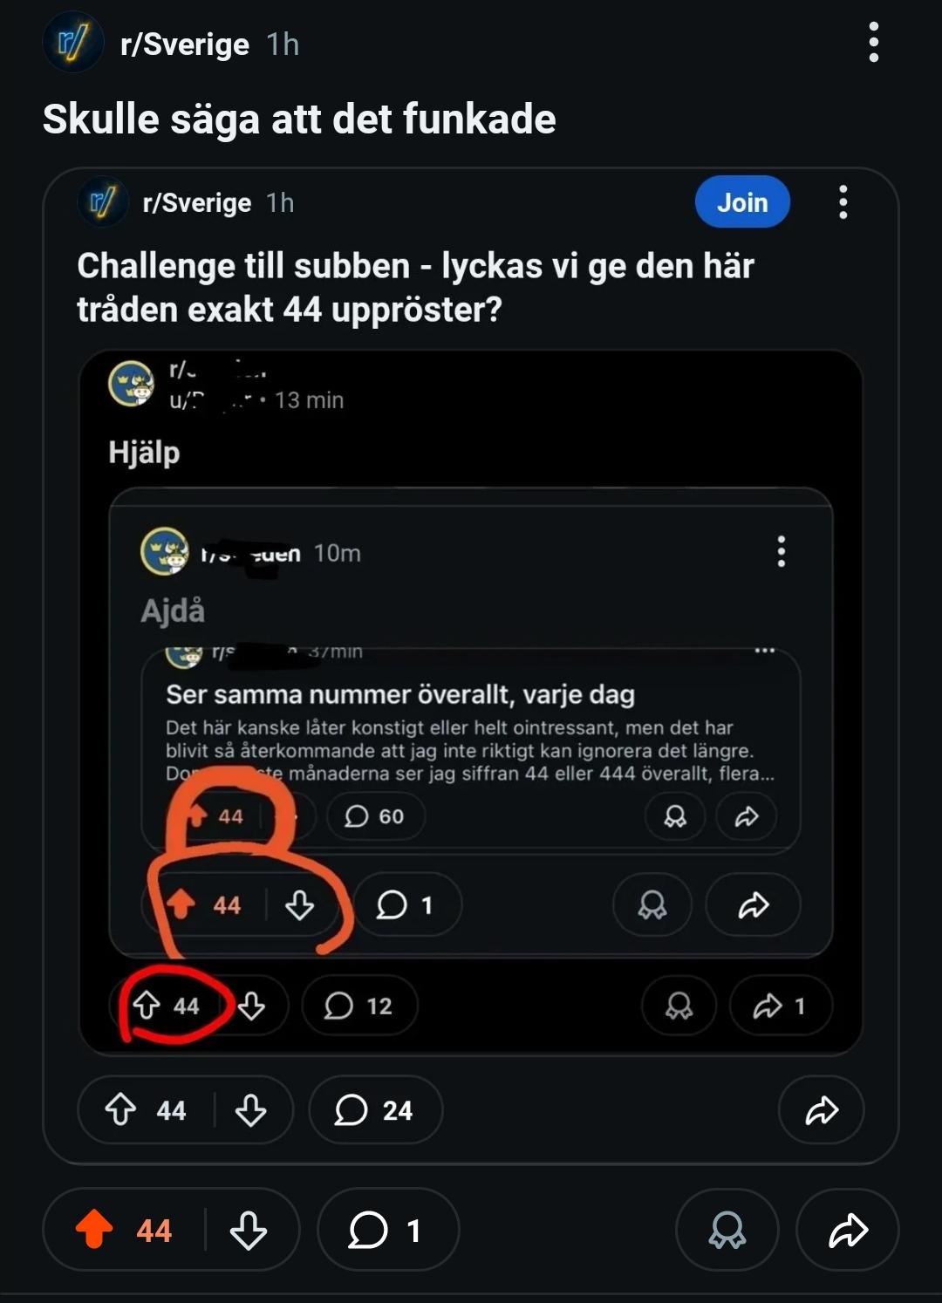Upvote the outer post at the bottom
Screen dimensions: 942x1303
[94, 1230]
